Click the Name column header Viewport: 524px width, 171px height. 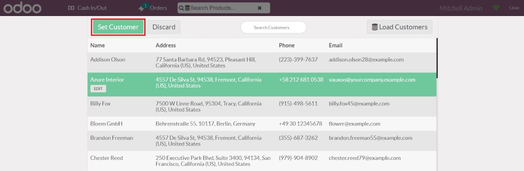(98, 45)
